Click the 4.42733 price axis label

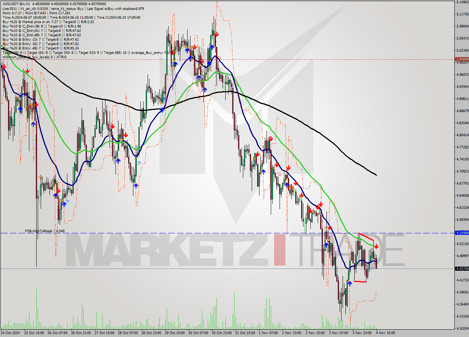pos(462,280)
